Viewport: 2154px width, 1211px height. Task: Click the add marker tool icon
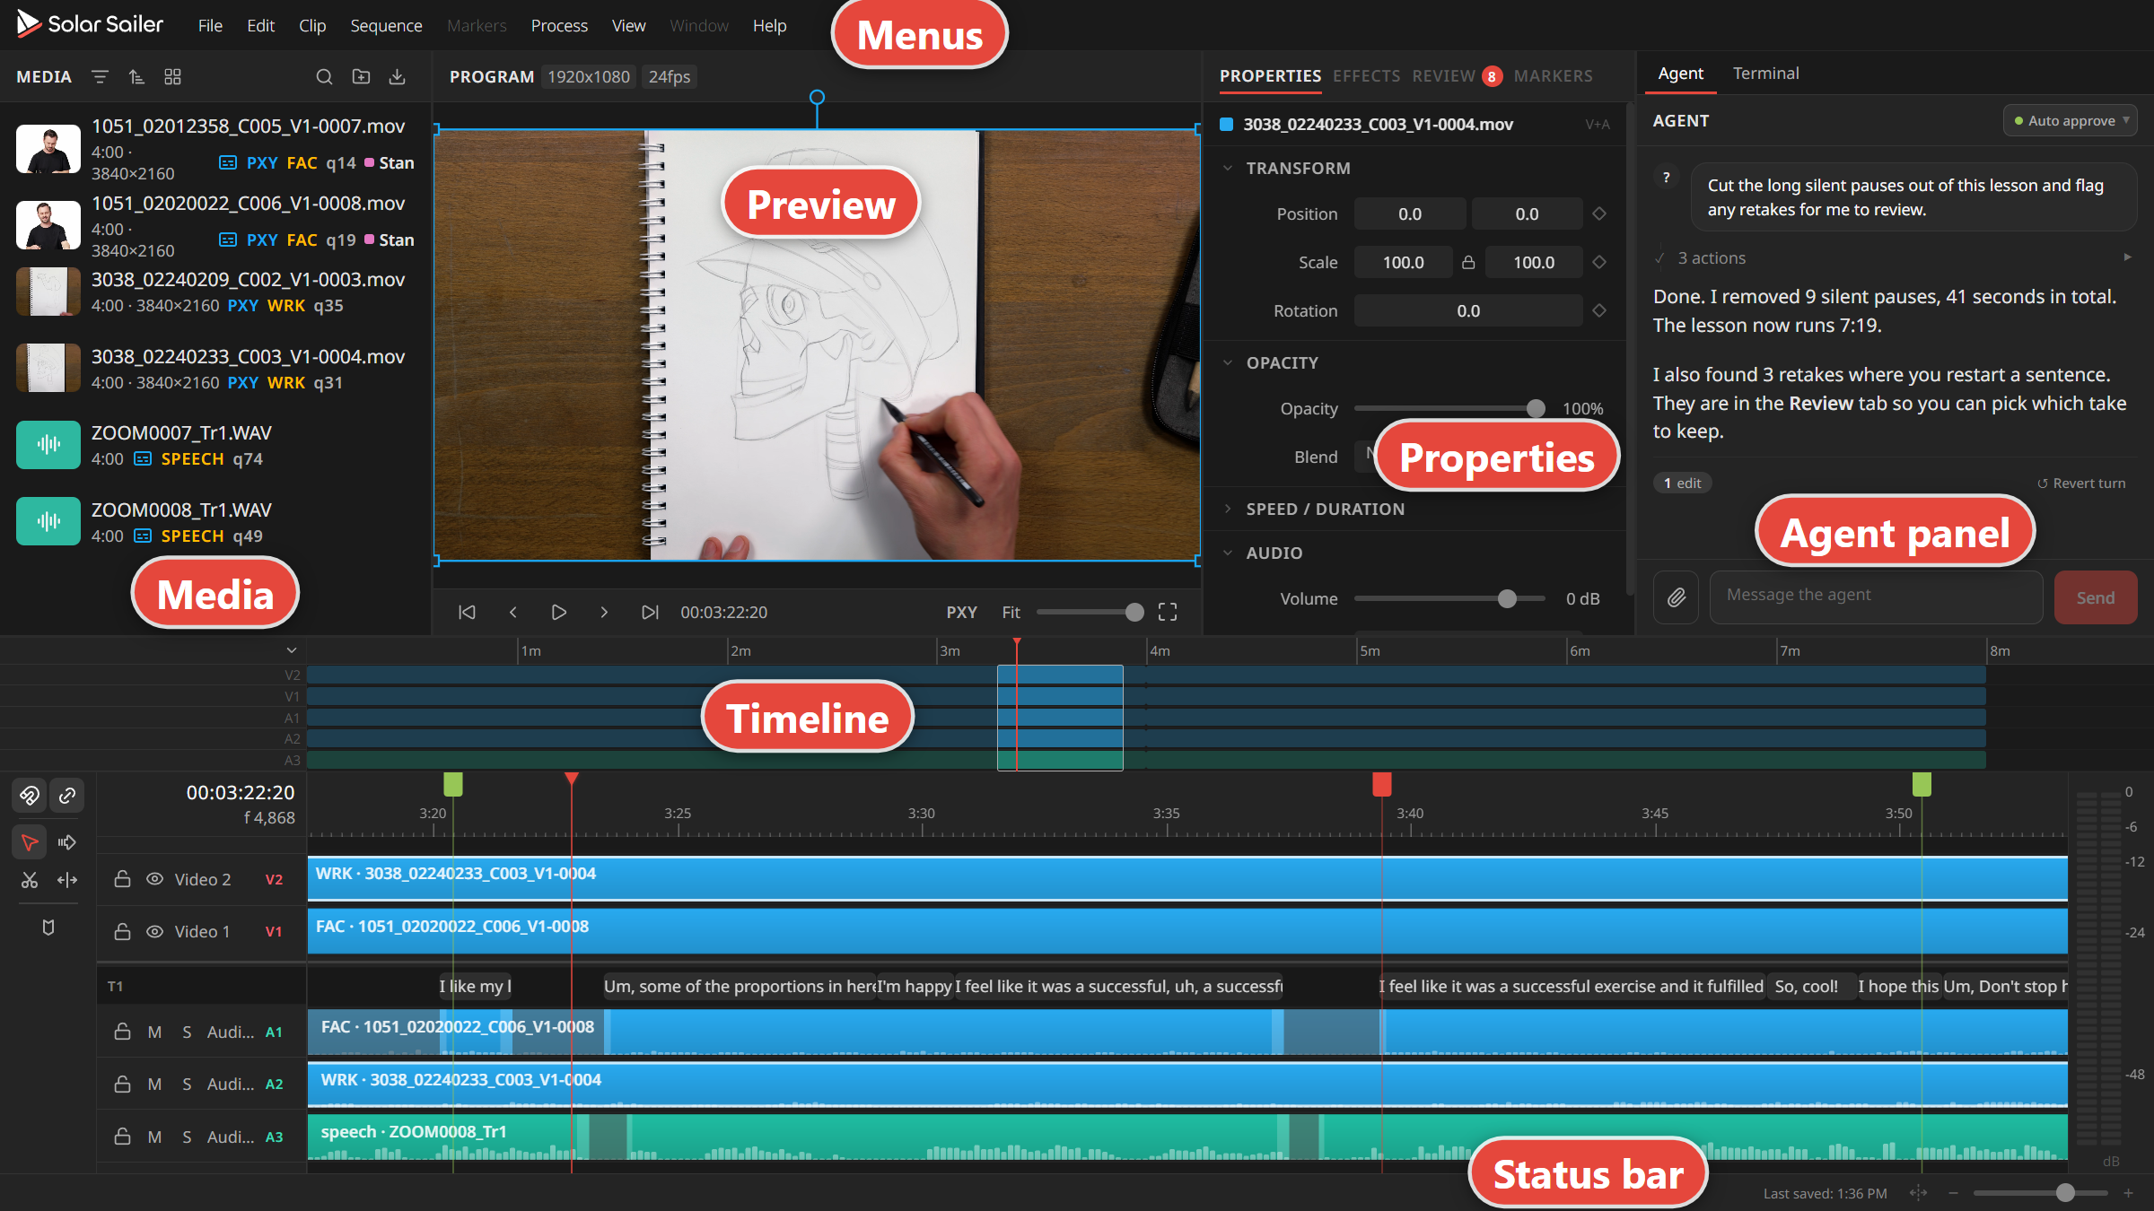(48, 928)
